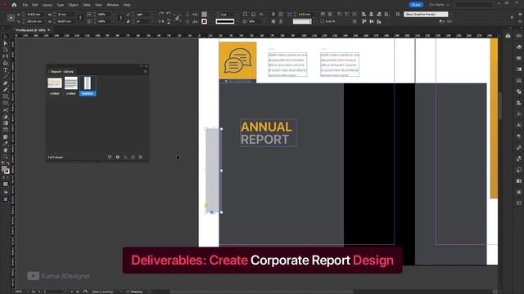Select the Gradient Swatch tool
The image size is (524, 294).
click(6, 123)
